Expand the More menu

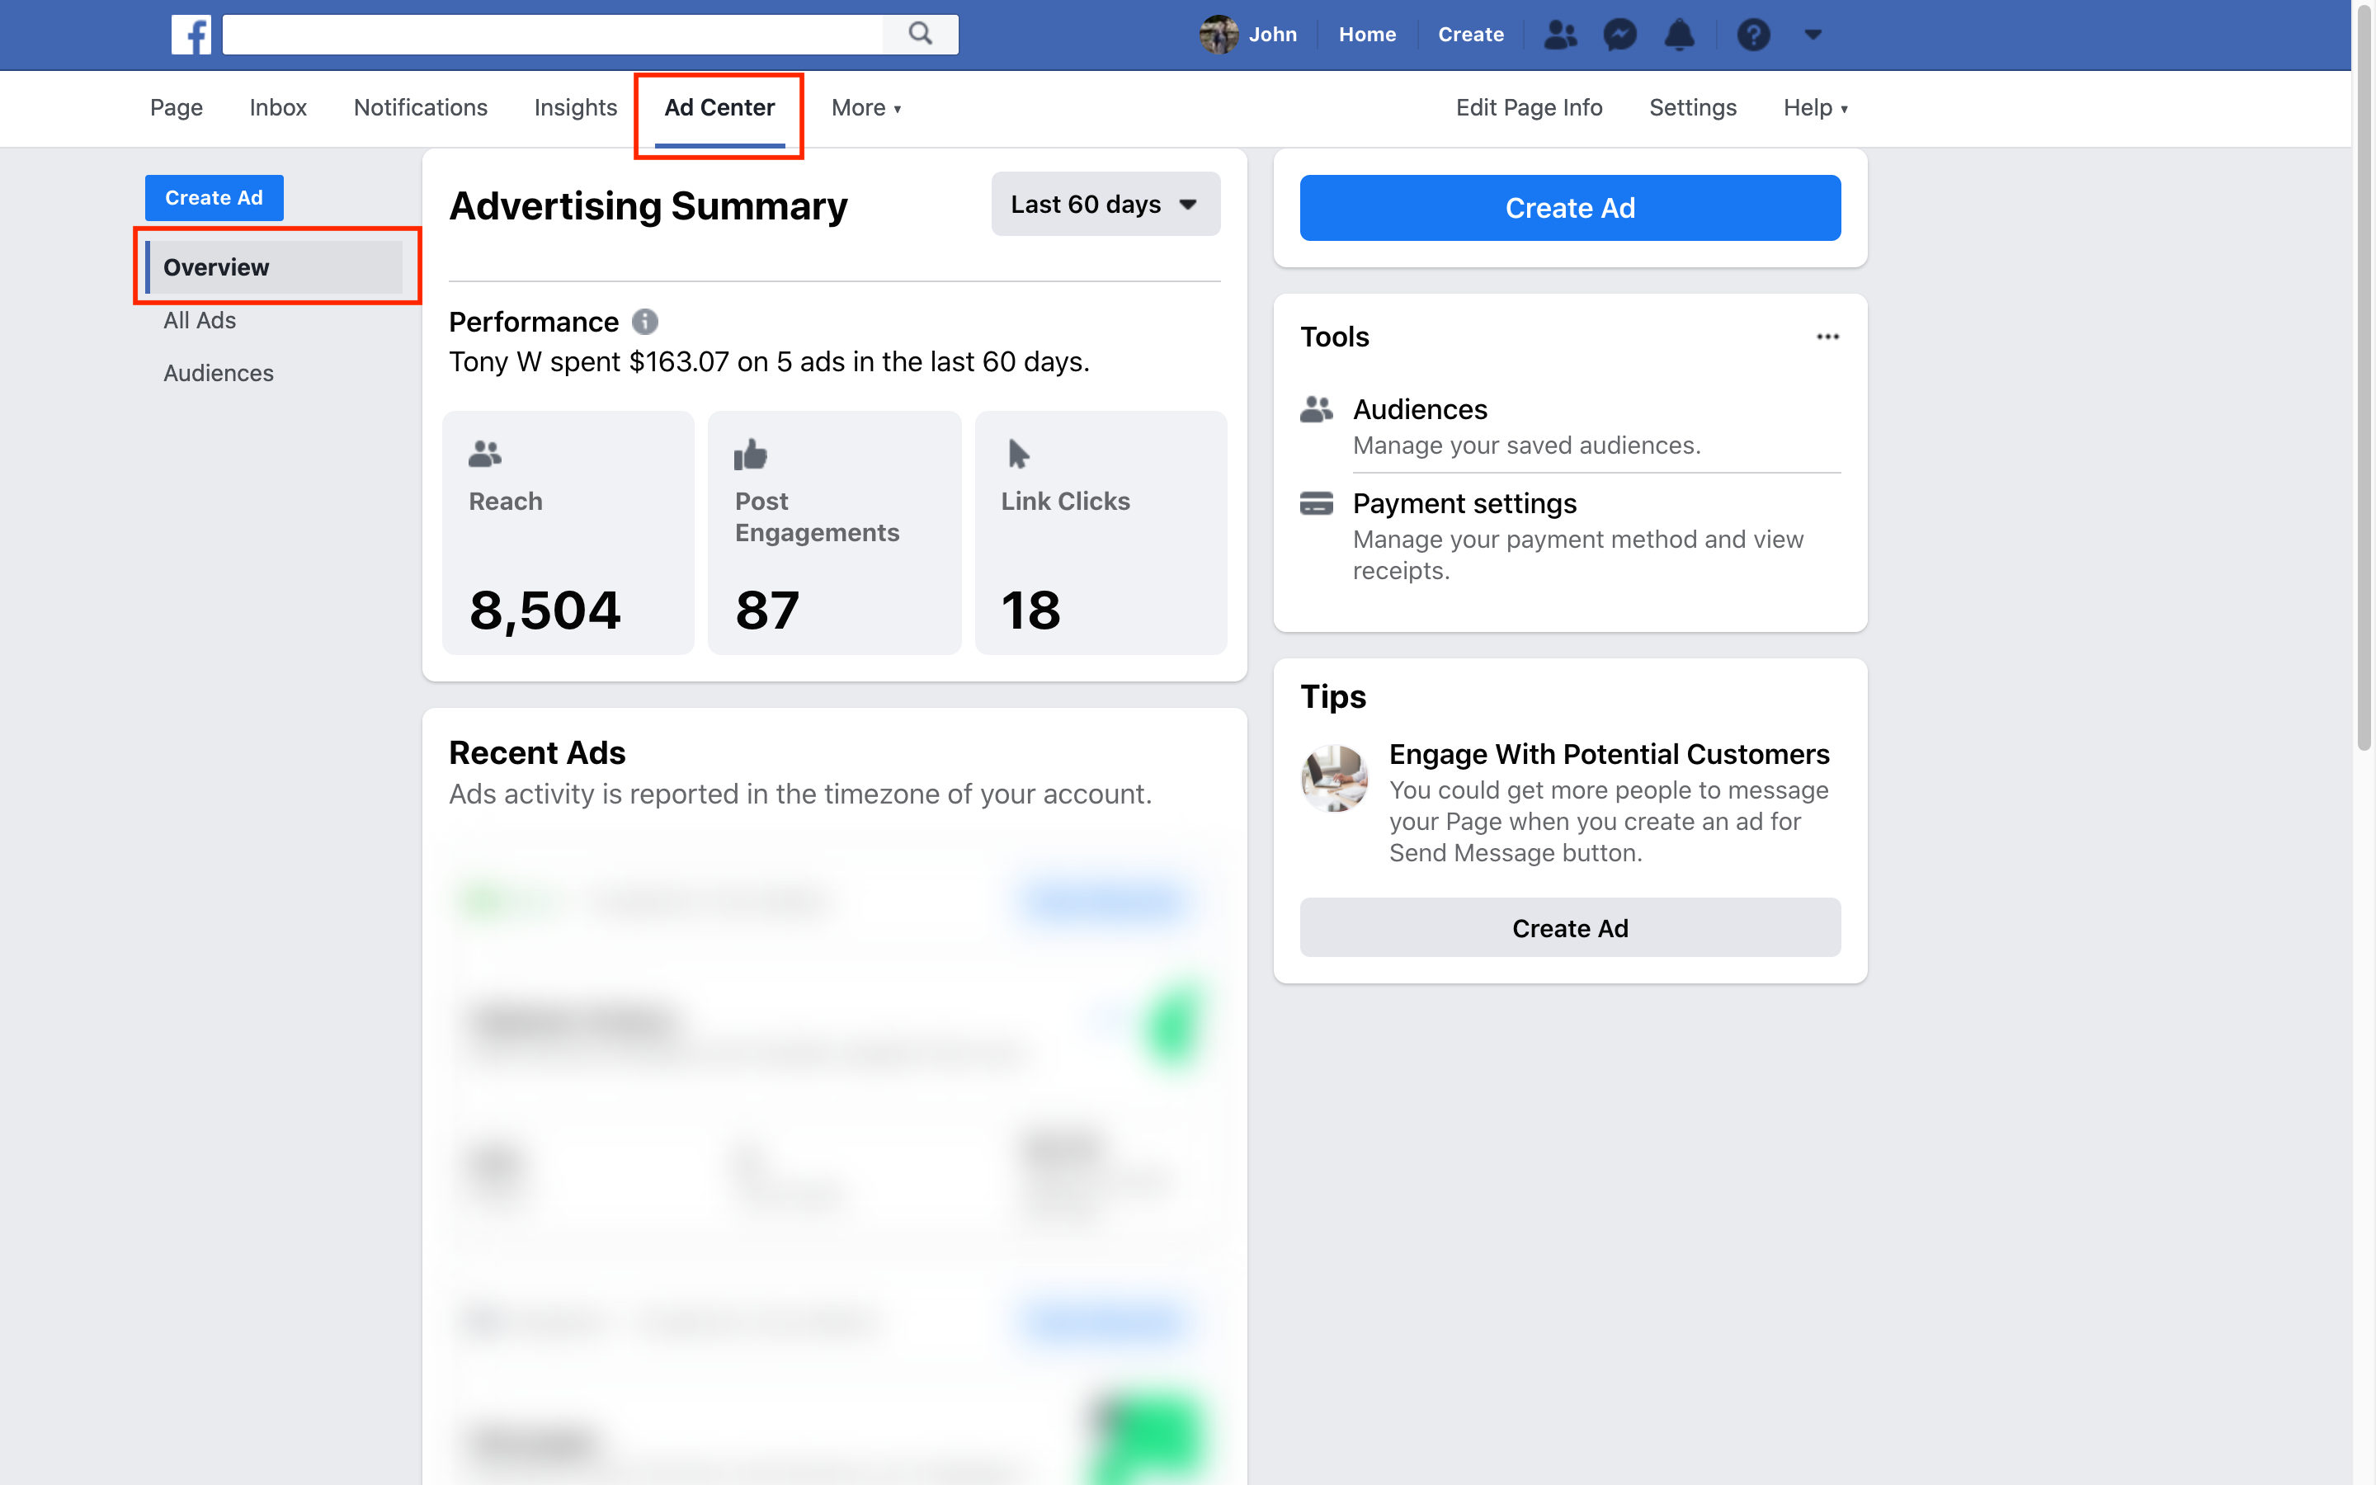pos(866,107)
